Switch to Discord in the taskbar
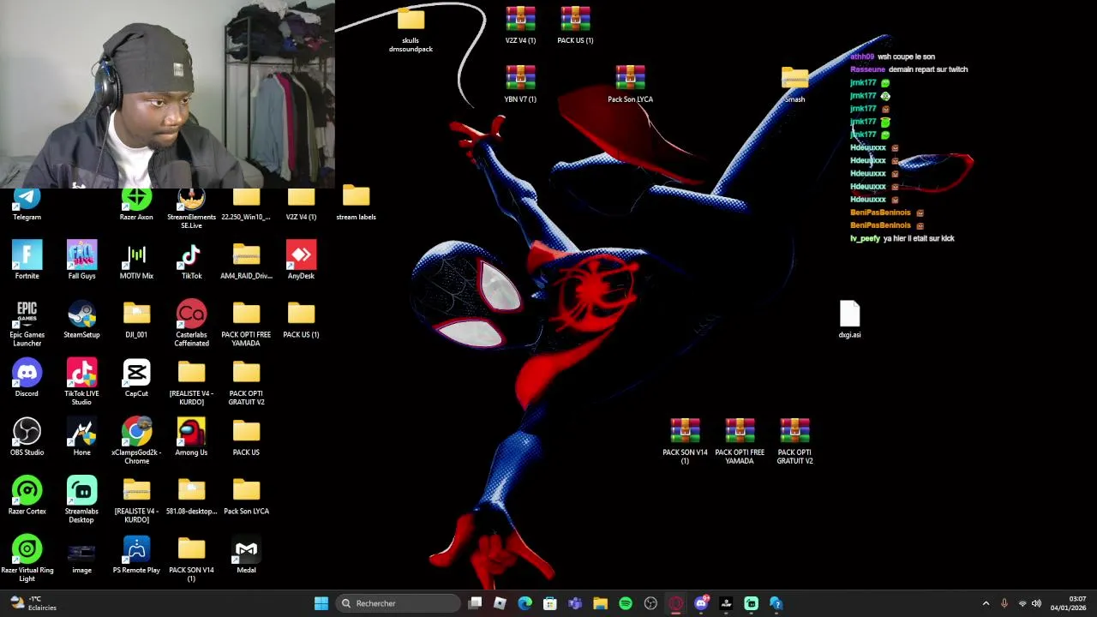The width and height of the screenshot is (1097, 617). point(701,603)
